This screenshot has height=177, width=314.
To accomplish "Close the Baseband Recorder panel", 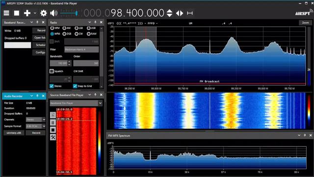I will click(x=43, y=22).
